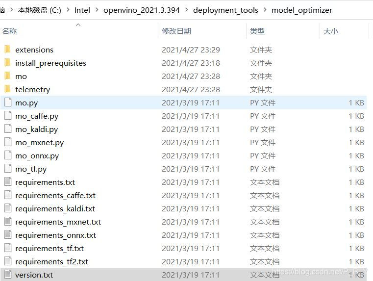This screenshot has width=373, height=281.
Task: Click 文本文档 type of requirements.txt
Action: pos(265,182)
